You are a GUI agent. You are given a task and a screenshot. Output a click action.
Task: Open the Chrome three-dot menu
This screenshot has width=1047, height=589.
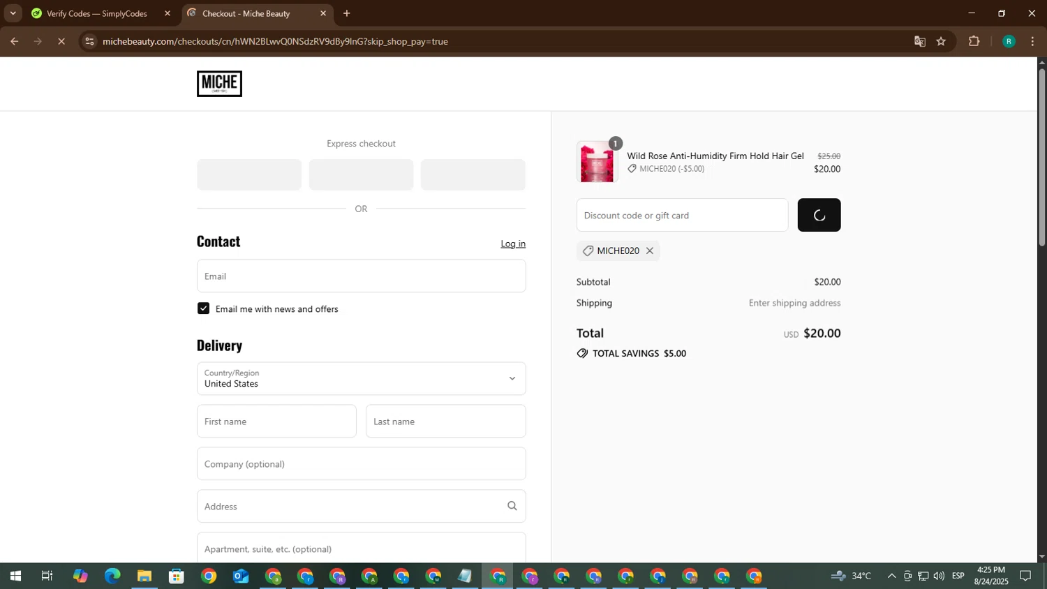point(1033,41)
